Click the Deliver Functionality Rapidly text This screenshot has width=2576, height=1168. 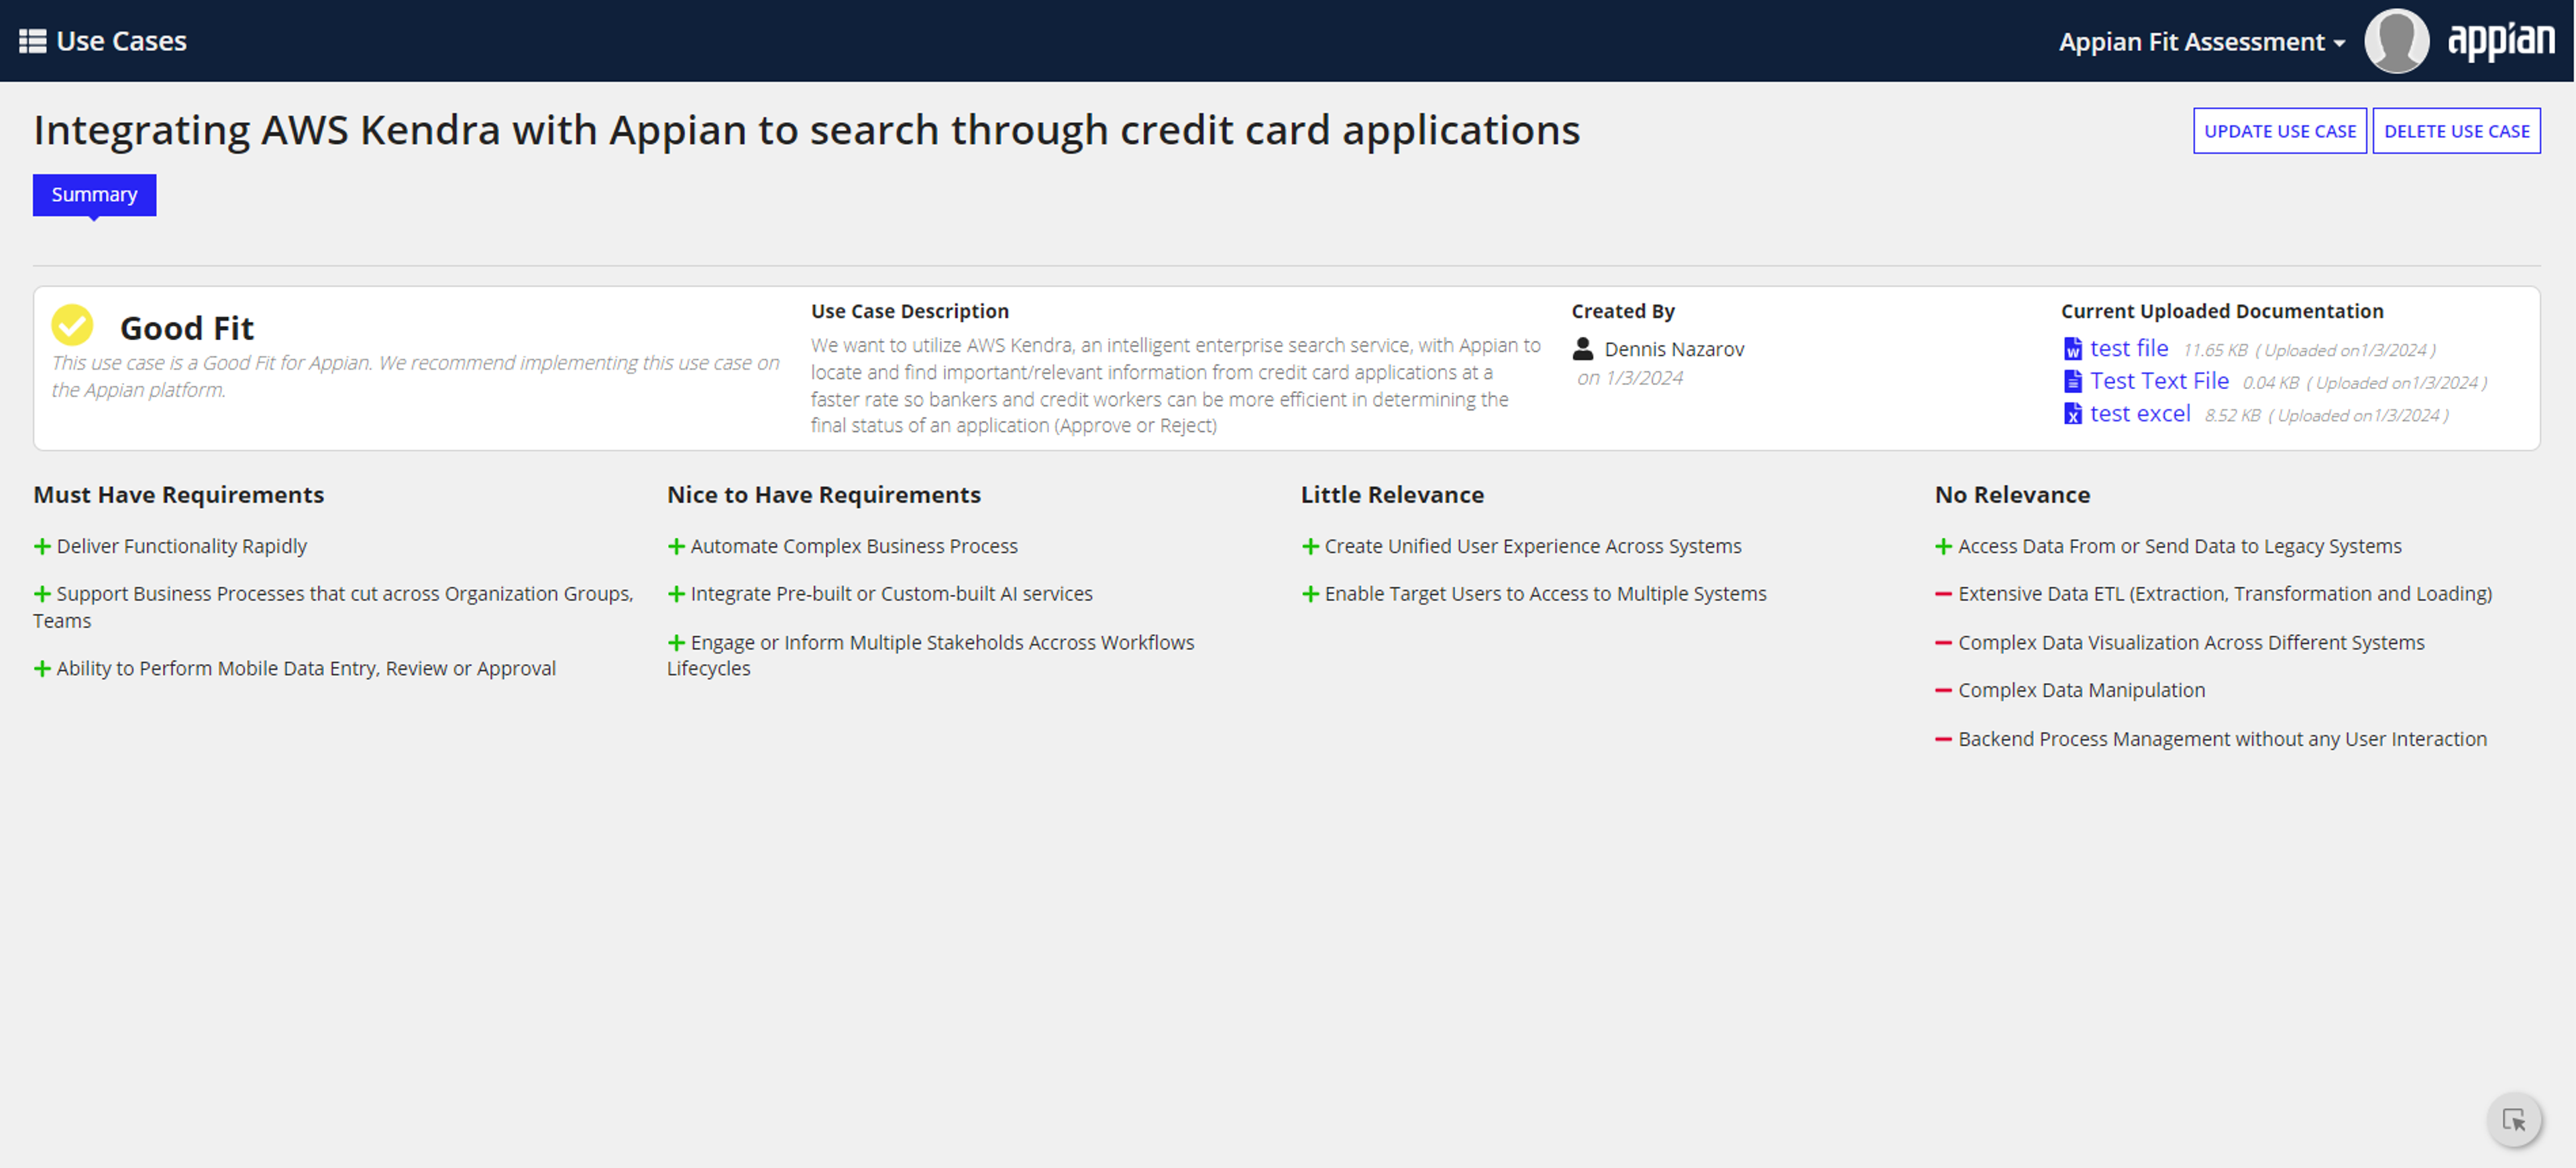pos(181,547)
